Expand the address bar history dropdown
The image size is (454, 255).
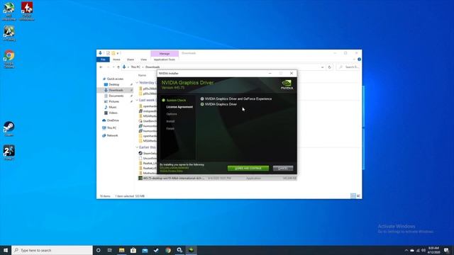(323, 67)
